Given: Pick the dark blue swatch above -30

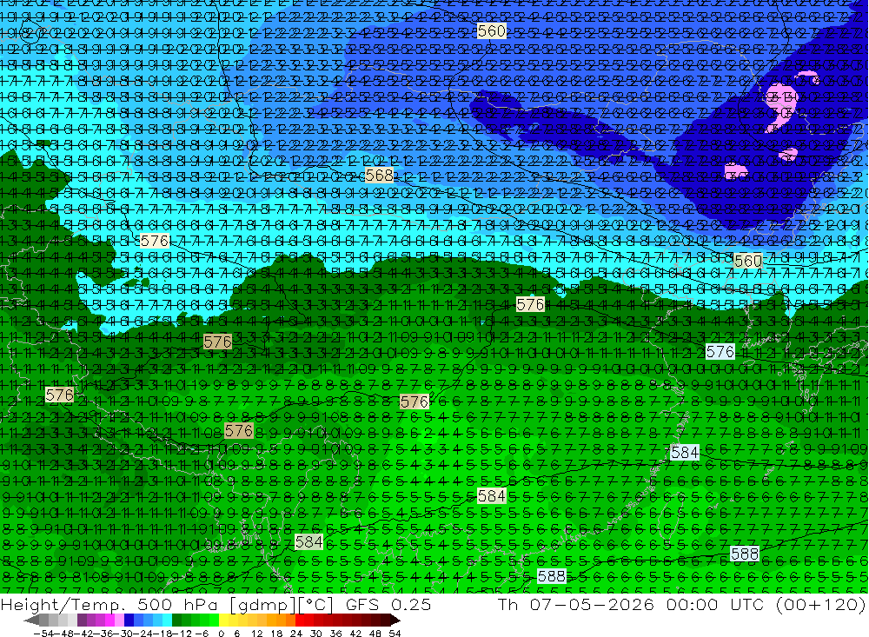Looking at the screenshot, I should (x=129, y=620).
